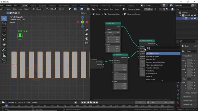This screenshot has height=111, width=198.
Task: Switch to the Shading workspace tab
Action: click(x=74, y=6)
